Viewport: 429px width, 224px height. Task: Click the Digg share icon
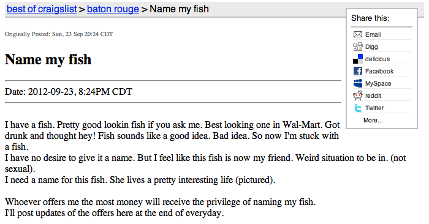357,47
